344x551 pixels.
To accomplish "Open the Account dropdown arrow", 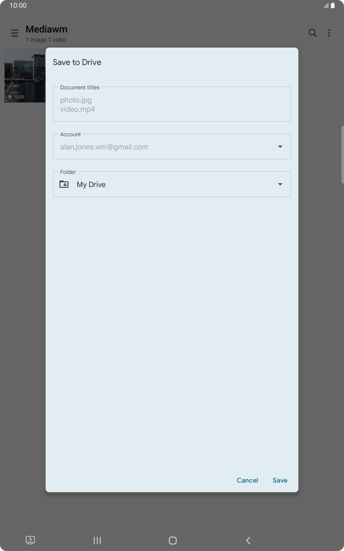I will click(x=280, y=147).
